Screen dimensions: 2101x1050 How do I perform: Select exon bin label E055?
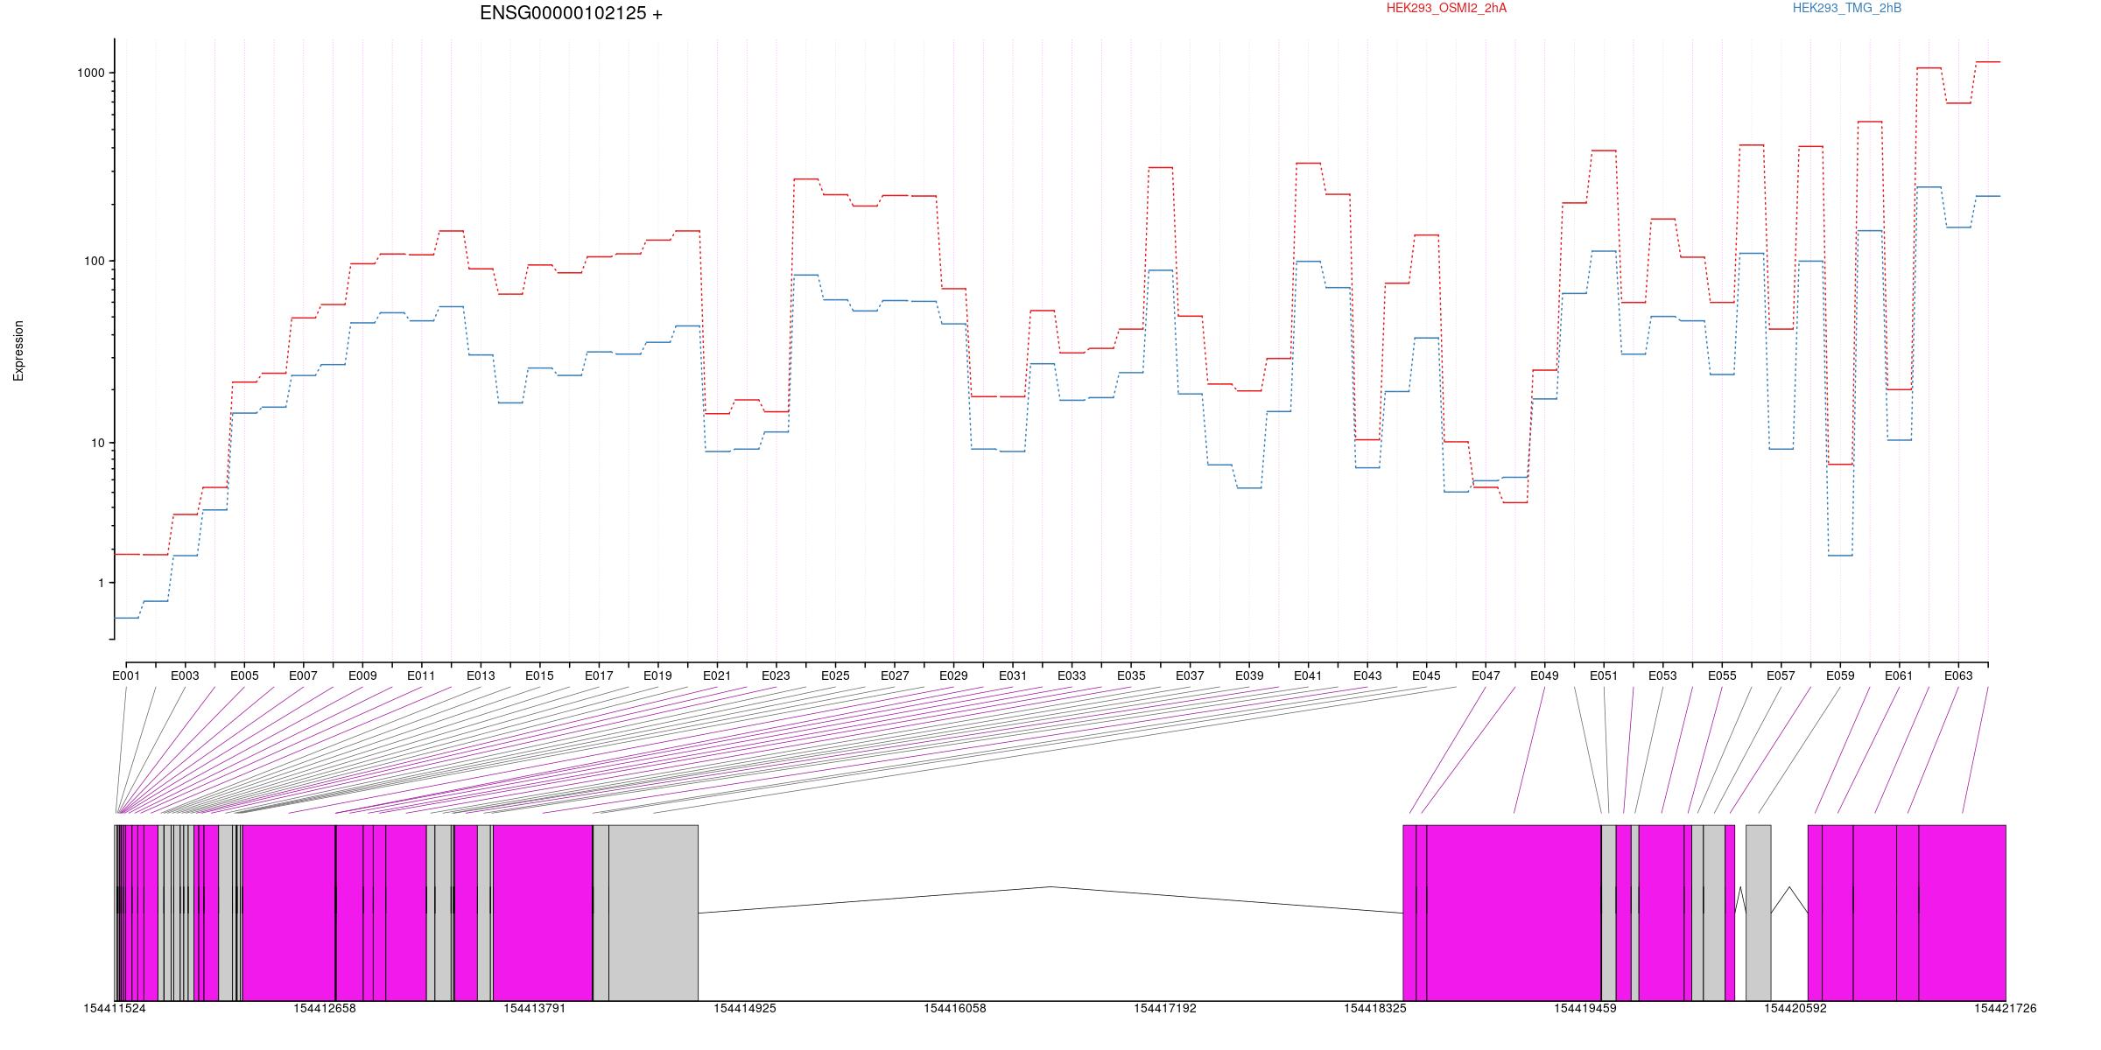click(x=1722, y=675)
